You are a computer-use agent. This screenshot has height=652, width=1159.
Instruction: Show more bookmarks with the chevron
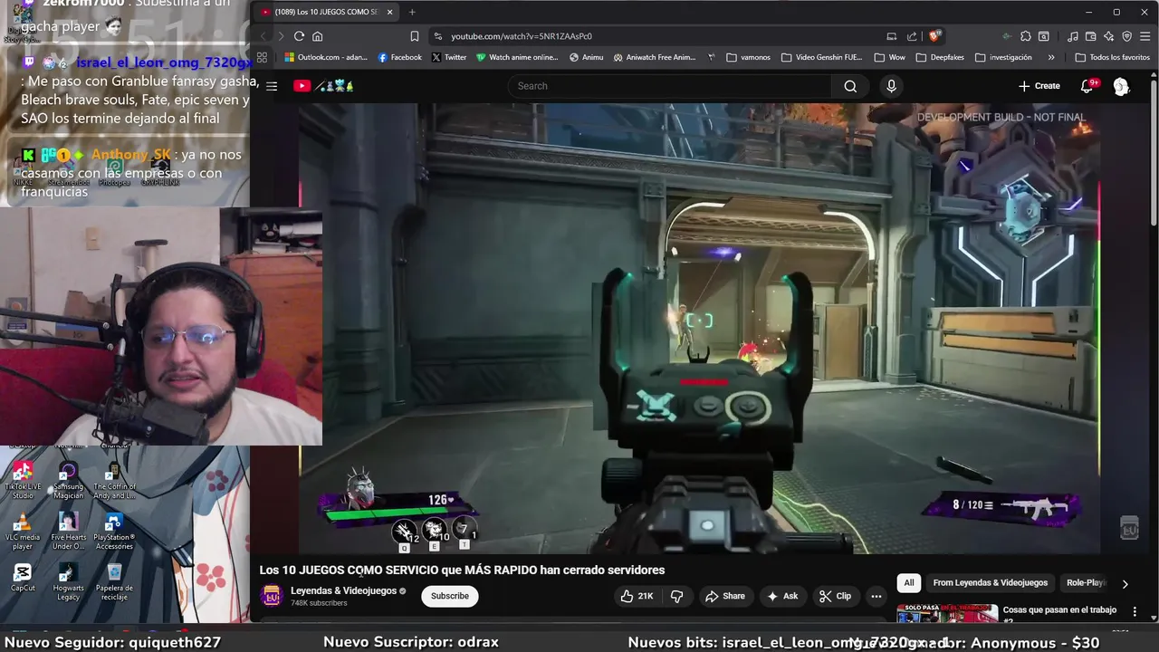pos(1051,57)
